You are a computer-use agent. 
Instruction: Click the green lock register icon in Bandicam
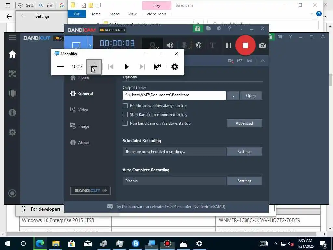click(x=198, y=29)
